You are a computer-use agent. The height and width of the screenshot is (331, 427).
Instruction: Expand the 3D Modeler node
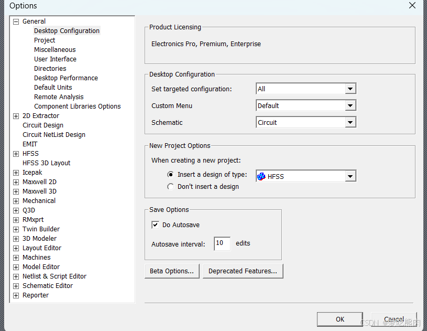[16, 239]
